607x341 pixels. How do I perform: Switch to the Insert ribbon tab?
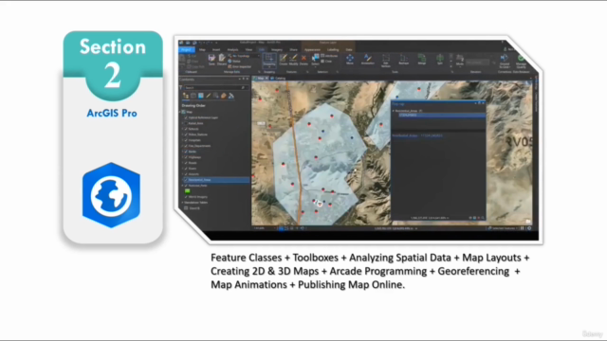[x=216, y=50]
